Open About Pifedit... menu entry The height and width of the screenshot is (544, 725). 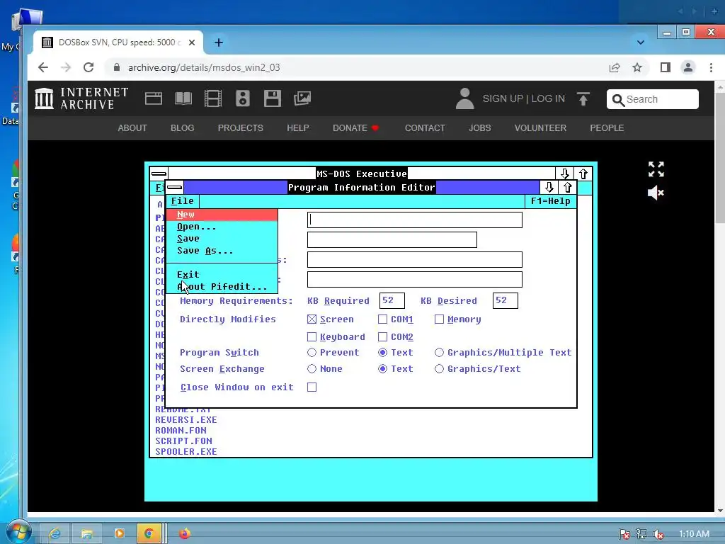(222, 287)
